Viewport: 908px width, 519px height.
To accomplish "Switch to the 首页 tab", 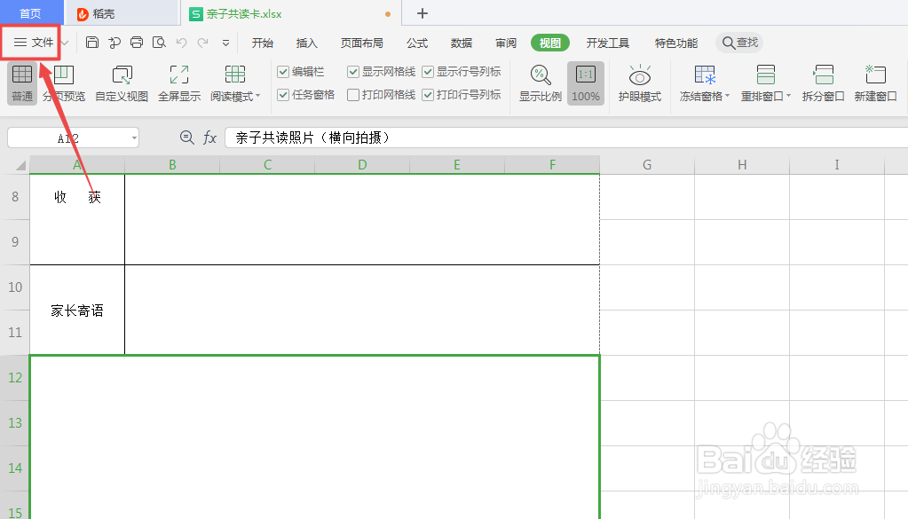I will 30,12.
